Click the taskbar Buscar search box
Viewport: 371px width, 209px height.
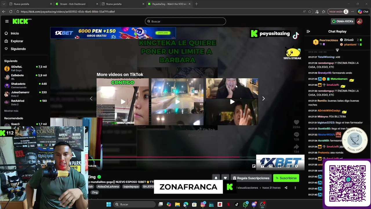coord(134,204)
